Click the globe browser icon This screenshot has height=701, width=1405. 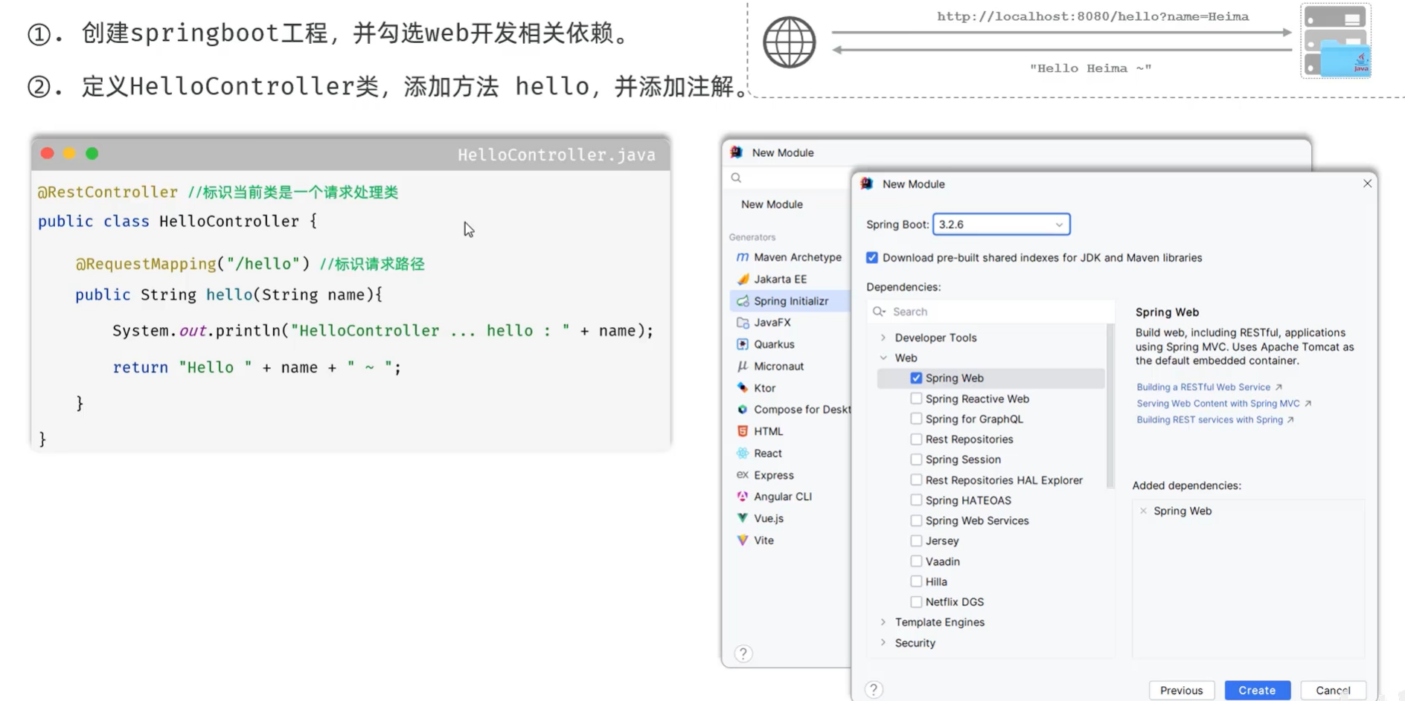(789, 42)
